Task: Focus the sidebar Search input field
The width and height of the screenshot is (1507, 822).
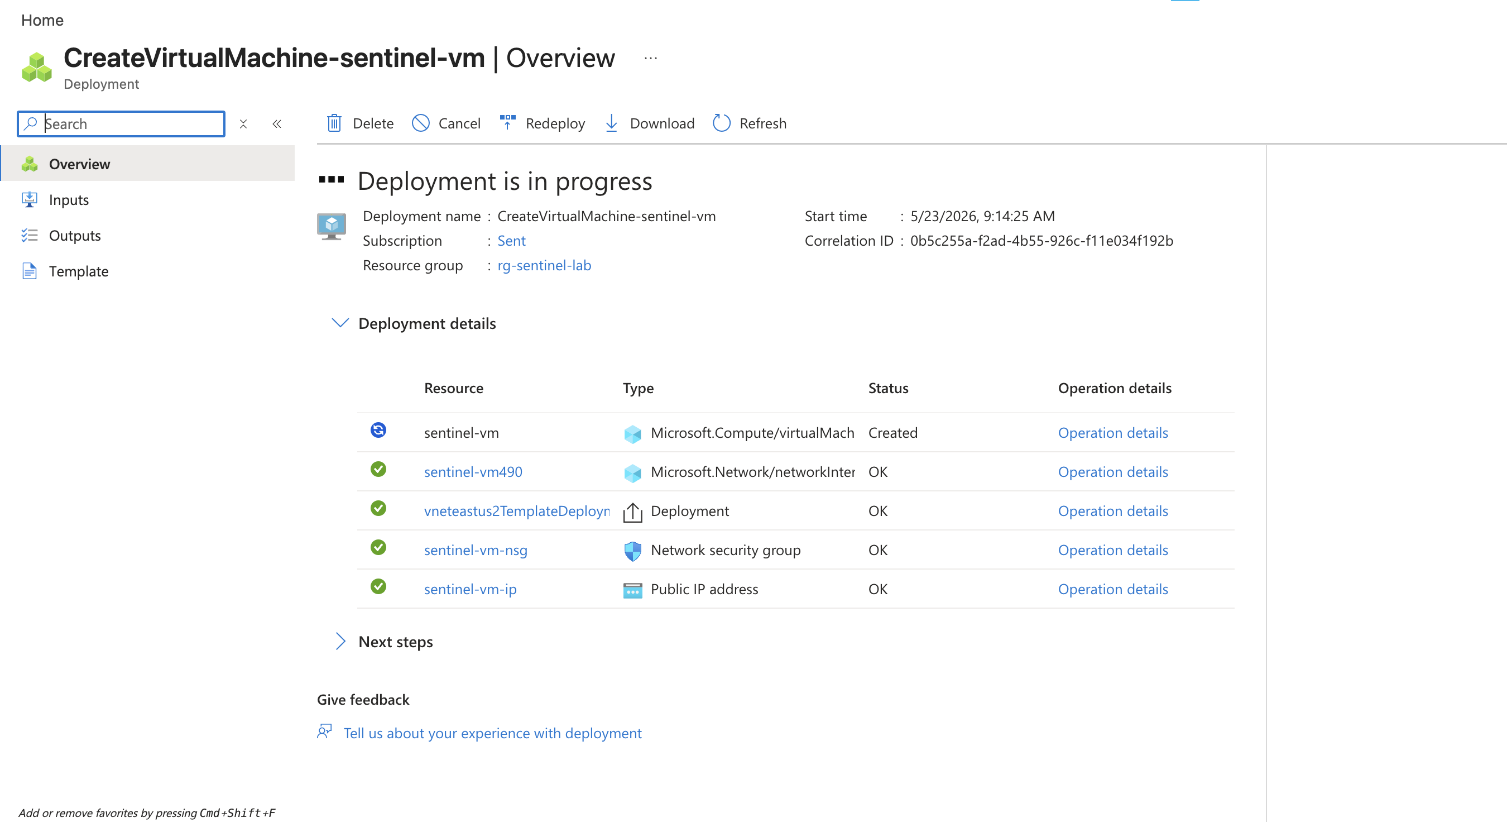Action: pyautogui.click(x=121, y=123)
